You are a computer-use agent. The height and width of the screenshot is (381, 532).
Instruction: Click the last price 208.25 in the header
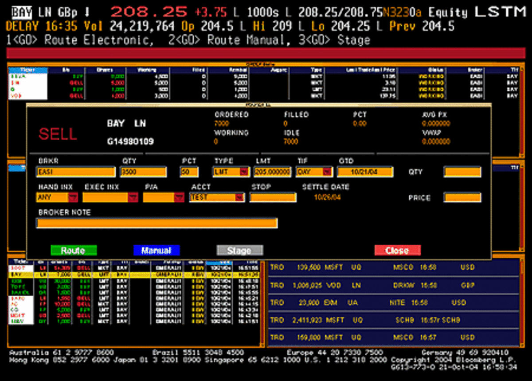pyautogui.click(x=149, y=12)
